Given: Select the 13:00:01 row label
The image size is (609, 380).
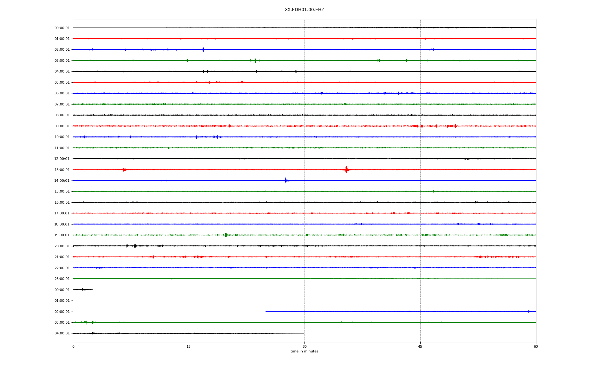Looking at the screenshot, I should [62, 170].
